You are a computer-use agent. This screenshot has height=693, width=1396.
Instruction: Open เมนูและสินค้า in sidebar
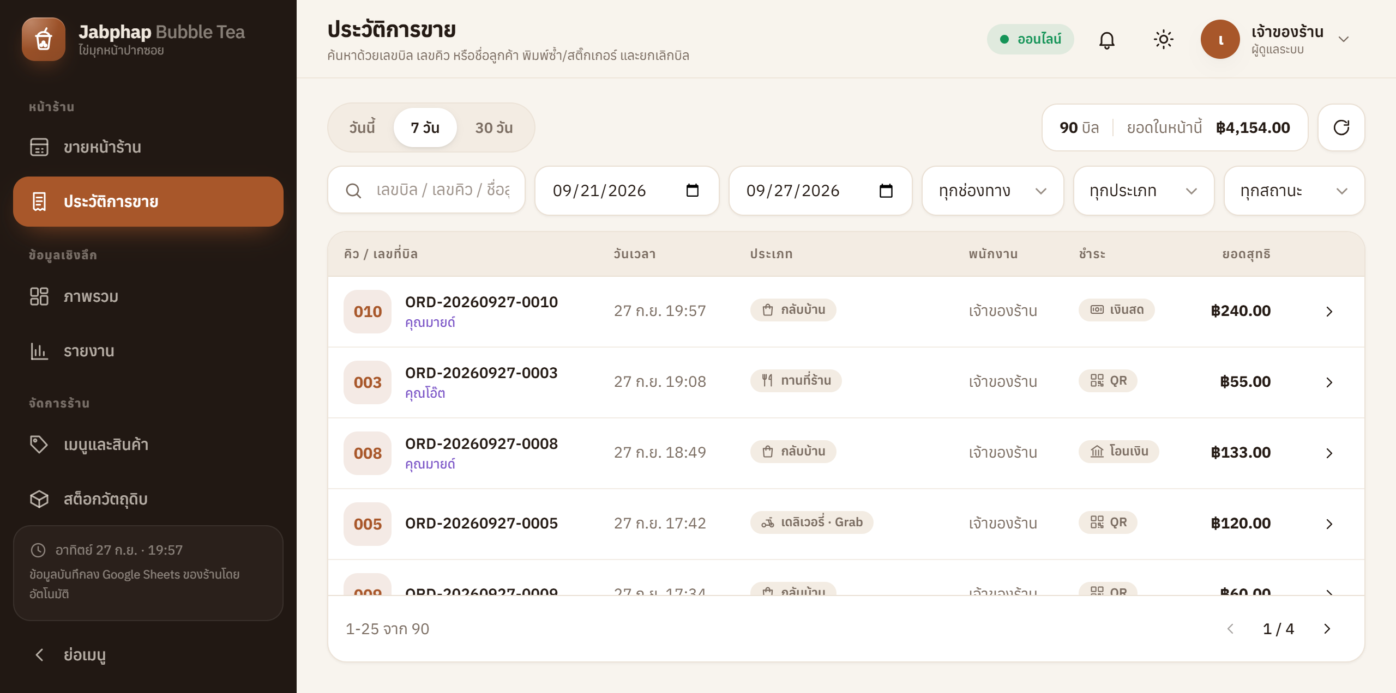pyautogui.click(x=148, y=445)
